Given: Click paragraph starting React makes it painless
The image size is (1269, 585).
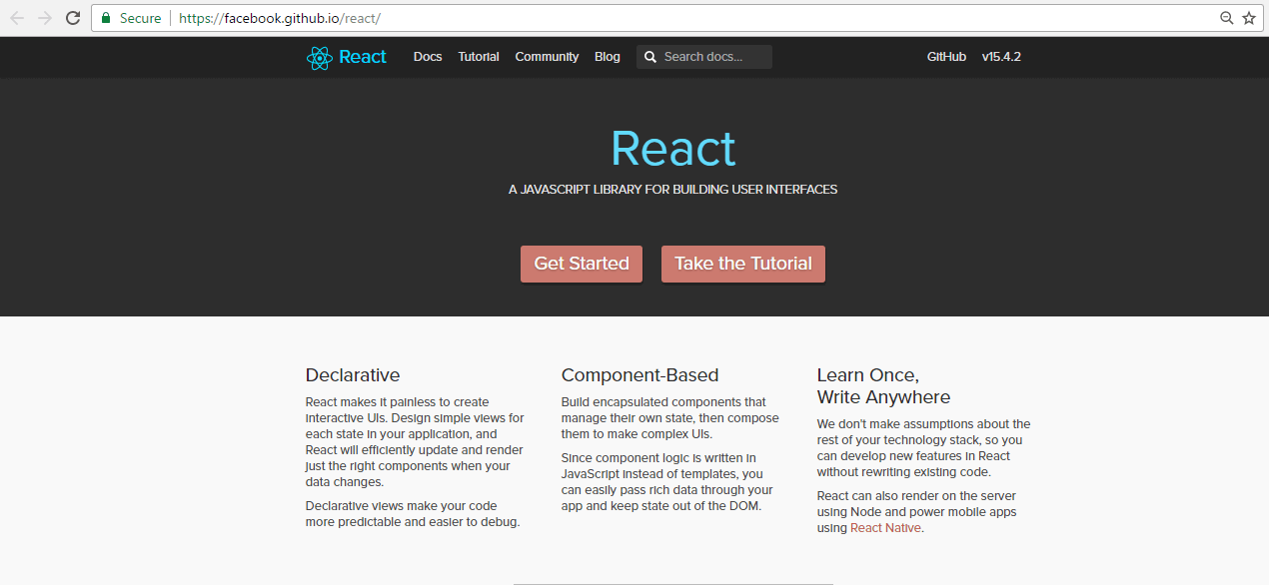Looking at the screenshot, I should (x=415, y=442).
